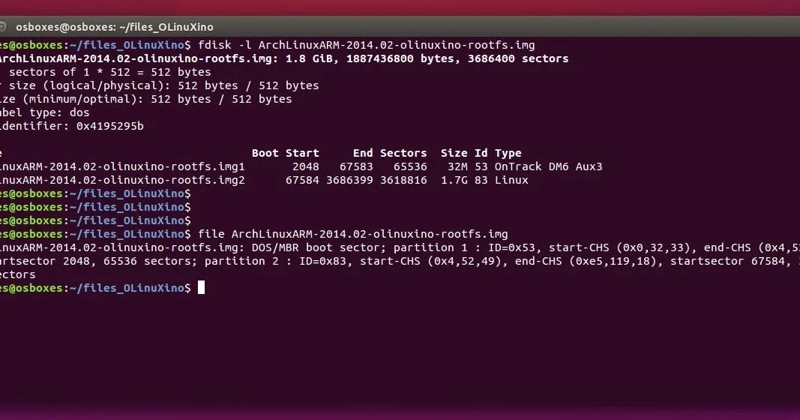Click the '32M' size cell
The width and height of the screenshot is (800, 420).
(x=457, y=166)
